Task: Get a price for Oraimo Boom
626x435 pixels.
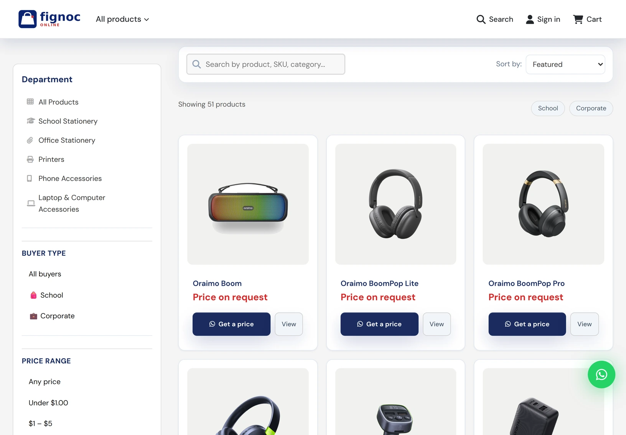Action: 231,324
